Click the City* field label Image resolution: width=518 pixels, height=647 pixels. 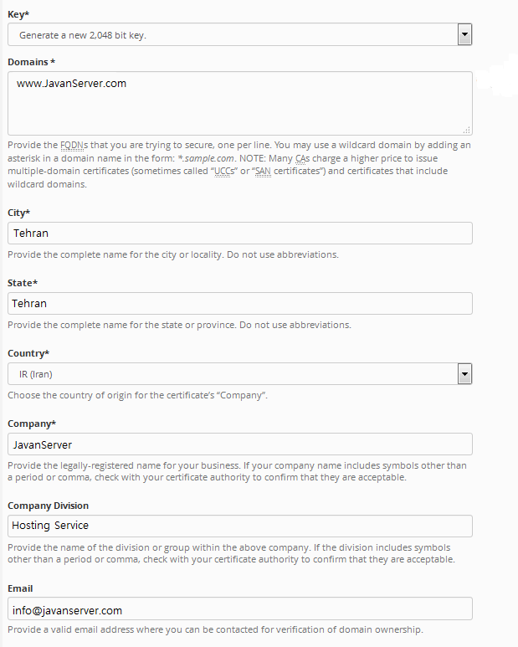pyautogui.click(x=18, y=213)
